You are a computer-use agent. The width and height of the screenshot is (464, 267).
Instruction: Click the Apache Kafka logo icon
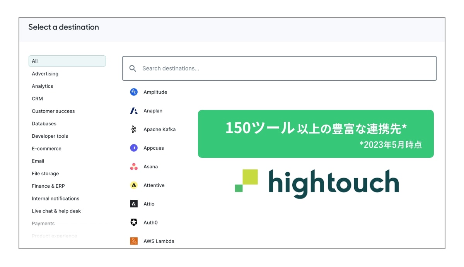coord(134,129)
